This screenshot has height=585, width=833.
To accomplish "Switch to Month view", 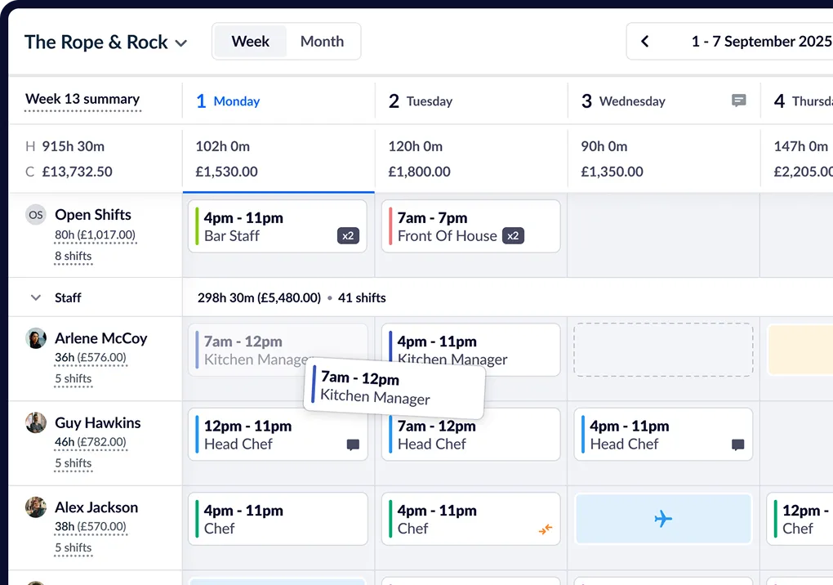I will pos(322,41).
